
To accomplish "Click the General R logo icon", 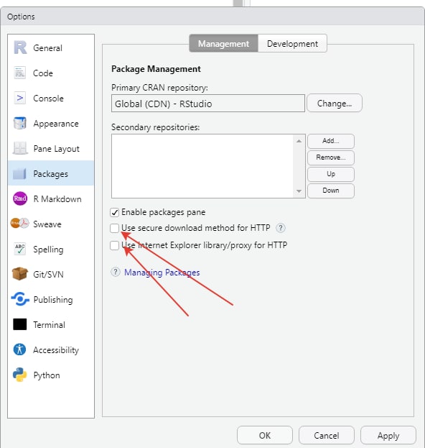I will tap(20, 47).
